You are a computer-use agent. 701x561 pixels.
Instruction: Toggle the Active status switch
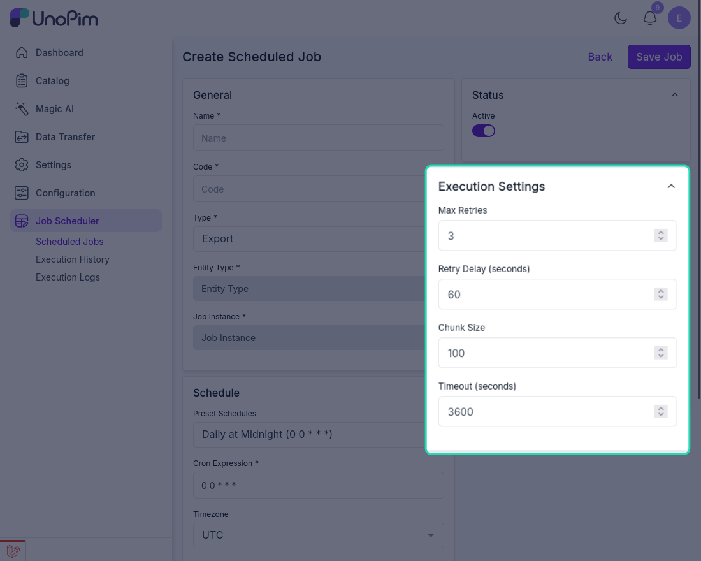[x=483, y=131]
